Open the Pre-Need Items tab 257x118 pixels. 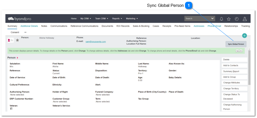182,26
